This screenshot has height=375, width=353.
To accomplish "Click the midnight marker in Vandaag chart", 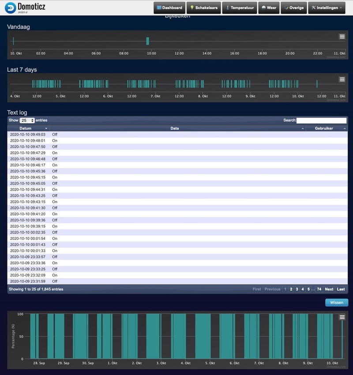I will coord(13,41).
